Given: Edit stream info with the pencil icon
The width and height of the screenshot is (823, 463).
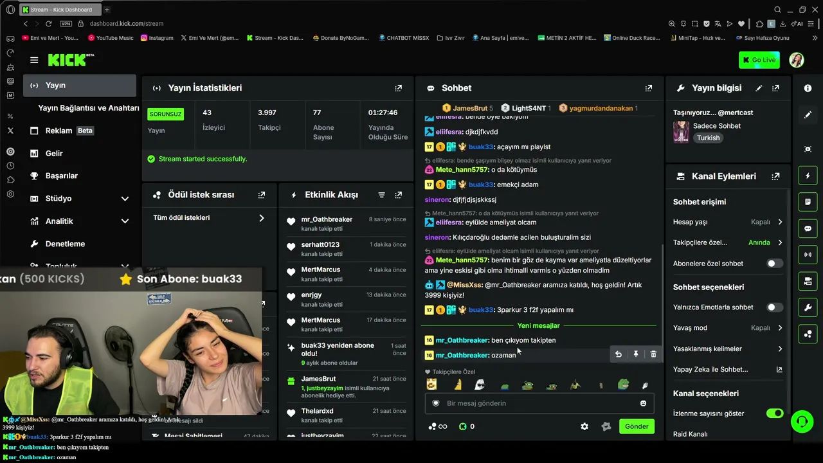Looking at the screenshot, I should tap(759, 88).
